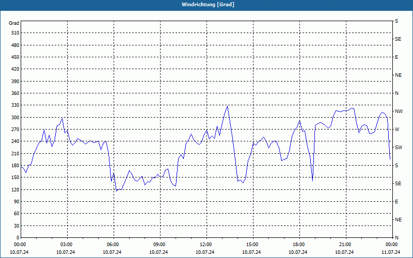Click the SW compass label
The width and height of the screenshot is (413, 258).
(x=399, y=148)
